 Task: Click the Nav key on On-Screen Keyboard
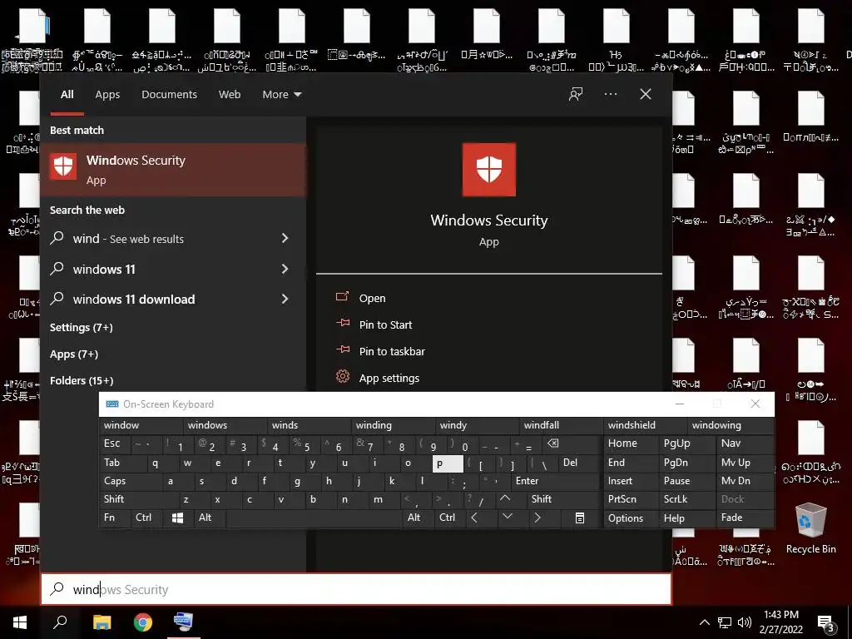745,443
